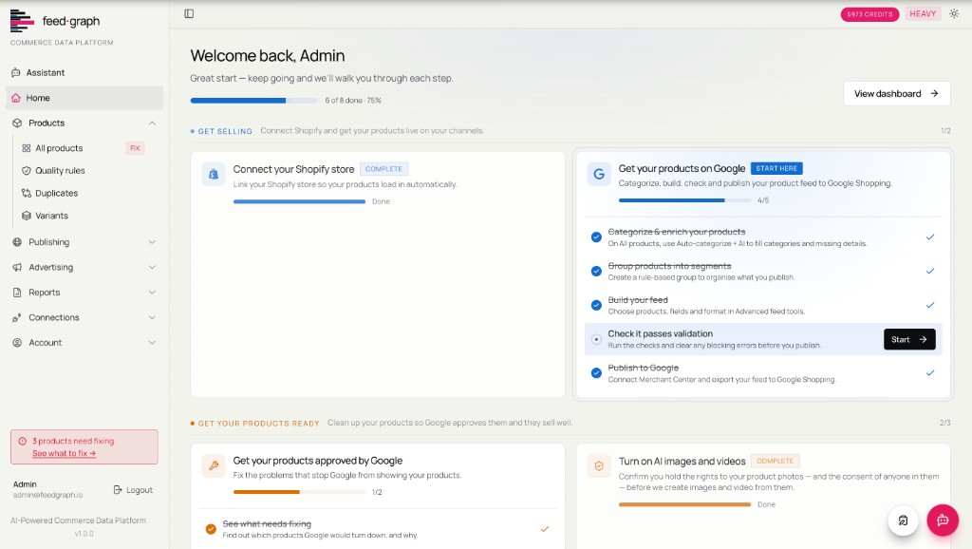Click the Duplicates icon
The height and width of the screenshot is (549, 972).
click(26, 193)
